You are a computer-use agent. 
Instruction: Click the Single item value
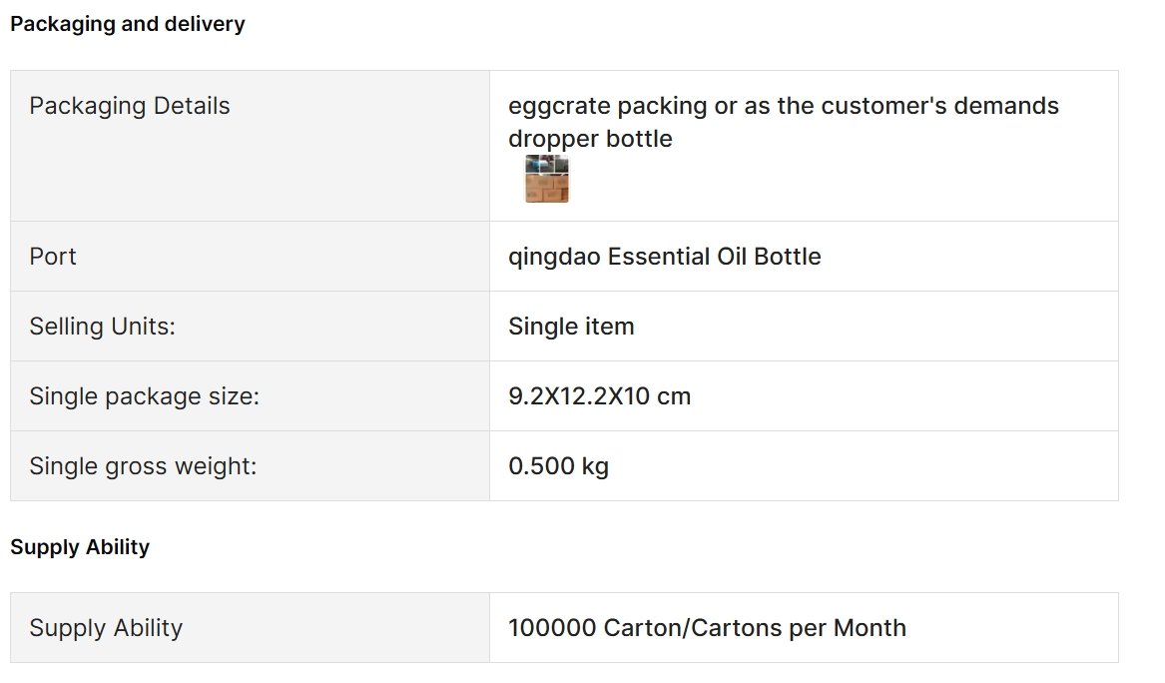(x=571, y=327)
